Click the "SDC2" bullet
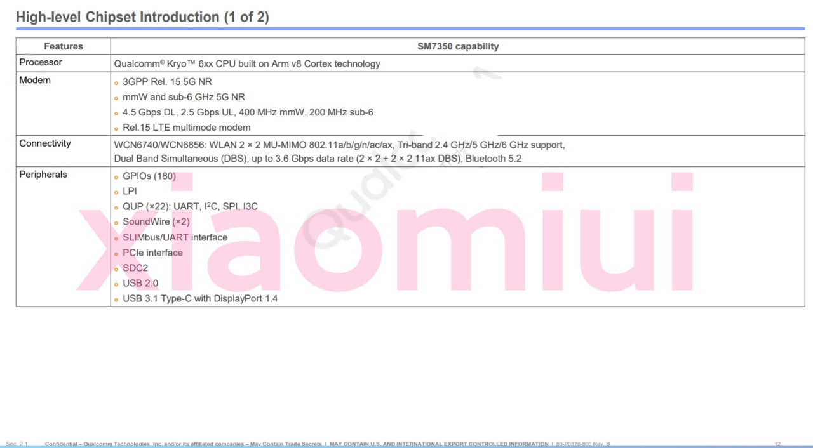The image size is (813, 448). pos(135,268)
